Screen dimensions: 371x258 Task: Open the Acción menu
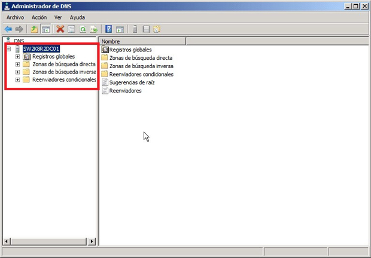[x=39, y=17]
